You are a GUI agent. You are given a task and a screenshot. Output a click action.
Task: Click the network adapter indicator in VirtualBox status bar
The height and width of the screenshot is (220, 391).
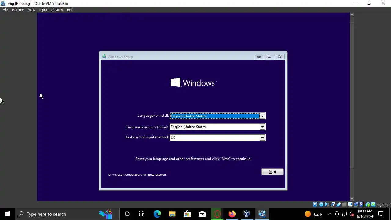point(333,204)
